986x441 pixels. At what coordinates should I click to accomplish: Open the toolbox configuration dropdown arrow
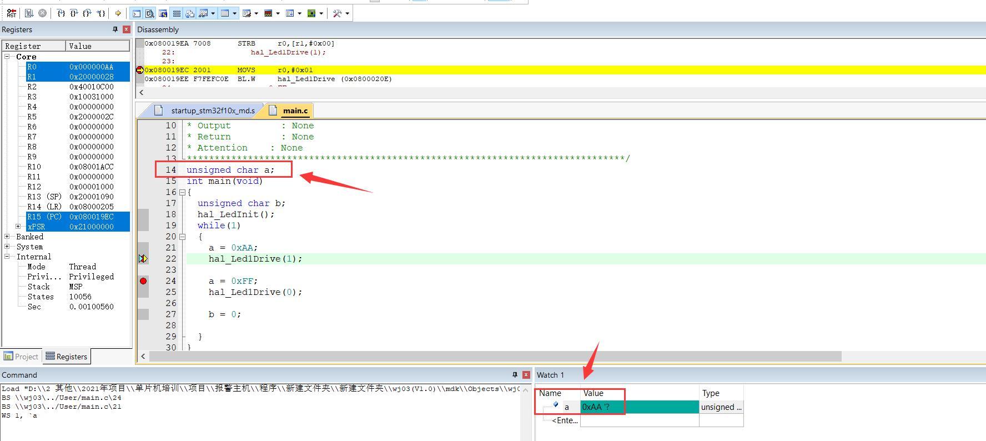(348, 13)
